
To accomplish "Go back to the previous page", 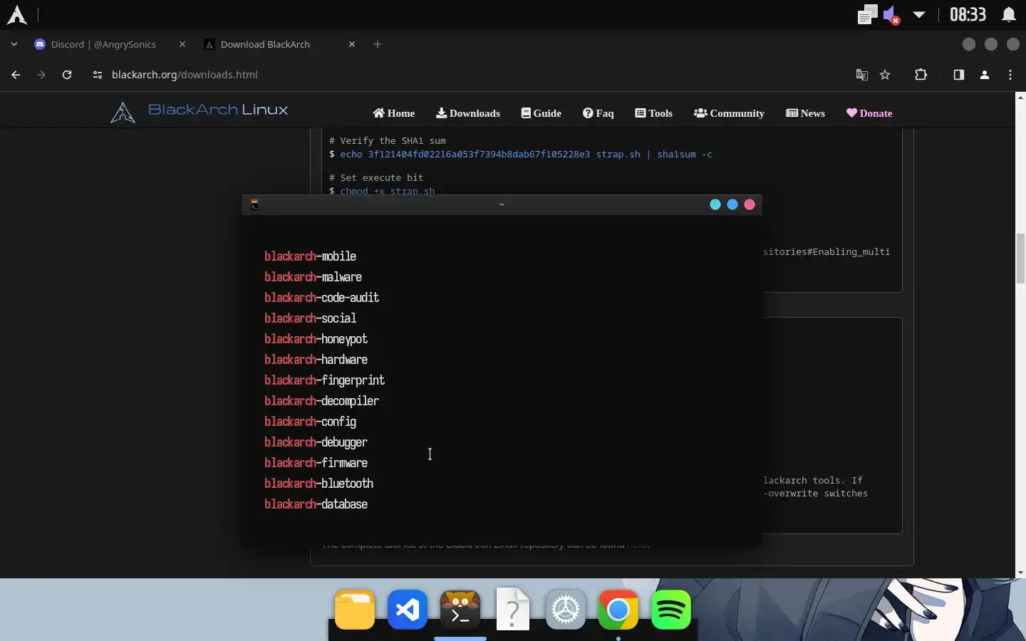I will tap(16, 75).
